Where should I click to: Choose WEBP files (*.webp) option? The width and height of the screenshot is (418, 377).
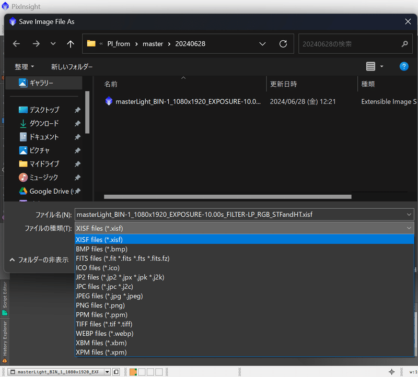245,334
